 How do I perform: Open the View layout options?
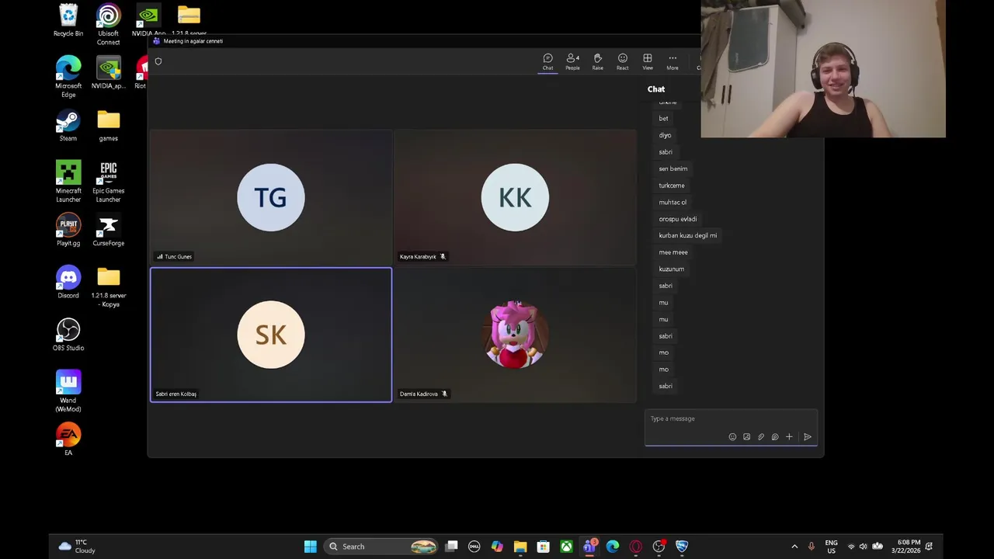click(647, 62)
